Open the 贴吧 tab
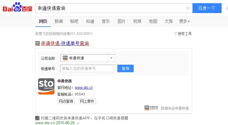 (74, 21)
